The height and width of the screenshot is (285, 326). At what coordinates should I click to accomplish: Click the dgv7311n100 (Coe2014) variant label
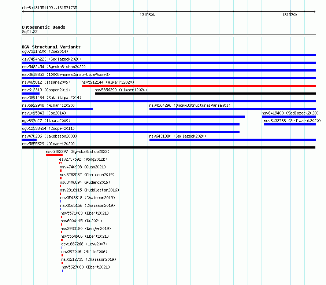point(45,51)
